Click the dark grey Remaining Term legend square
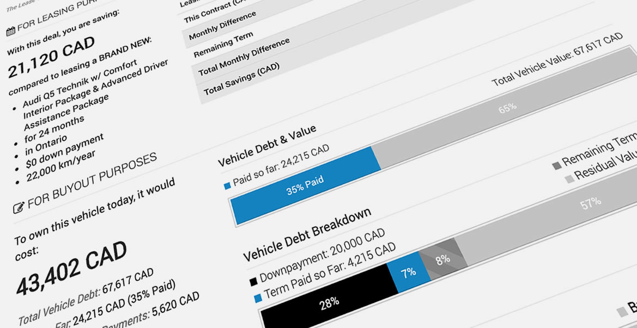The height and width of the screenshot is (328, 637). [x=556, y=165]
